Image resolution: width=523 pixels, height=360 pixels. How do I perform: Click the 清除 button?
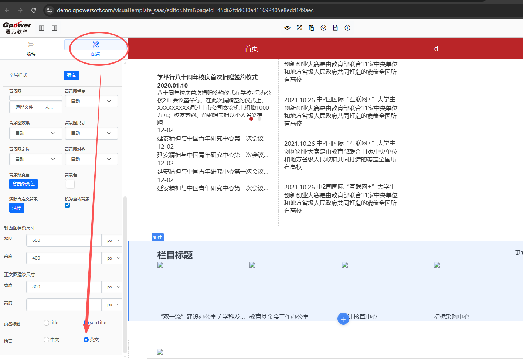pos(17,208)
